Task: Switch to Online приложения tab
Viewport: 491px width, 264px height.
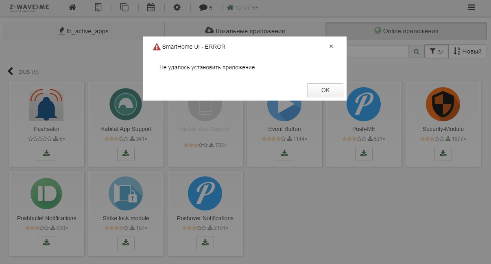Action: (x=406, y=31)
